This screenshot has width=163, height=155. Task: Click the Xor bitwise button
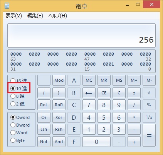[x=59, y=117]
